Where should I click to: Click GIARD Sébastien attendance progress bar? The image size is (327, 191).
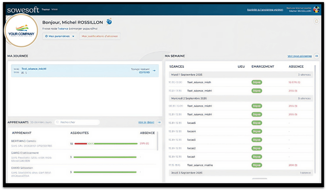[x=105, y=172]
